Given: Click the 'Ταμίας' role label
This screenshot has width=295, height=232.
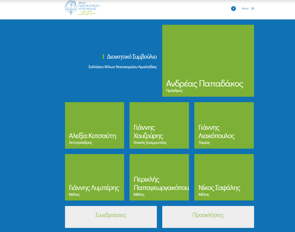Looking at the screenshot, I should pos(204,142).
